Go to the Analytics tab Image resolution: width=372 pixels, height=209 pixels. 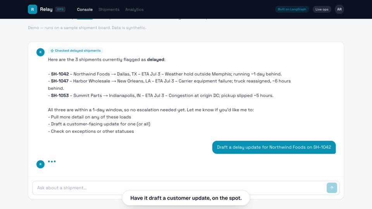pyautogui.click(x=134, y=9)
